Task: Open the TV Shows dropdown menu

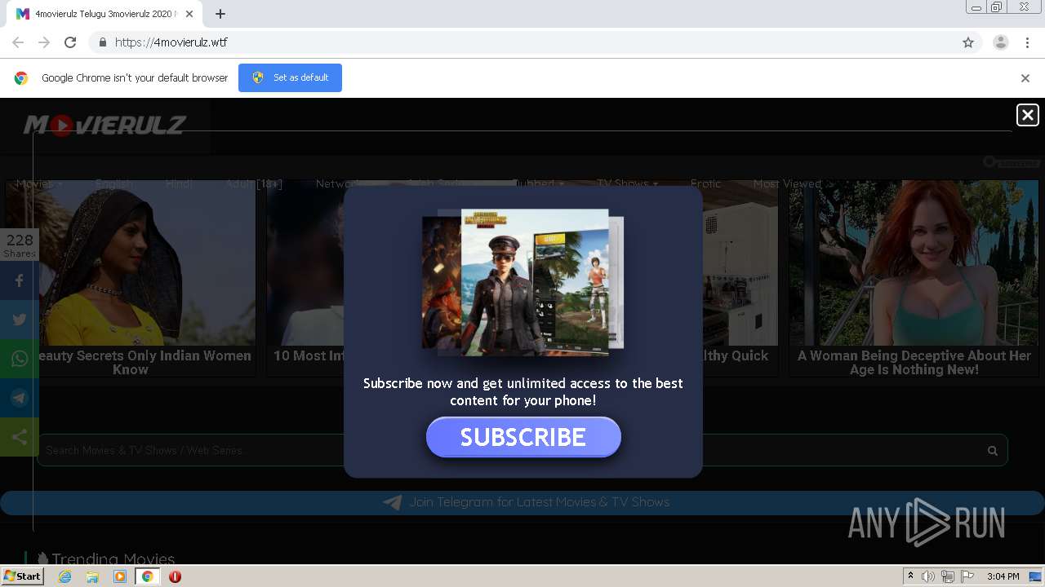Action: [627, 183]
